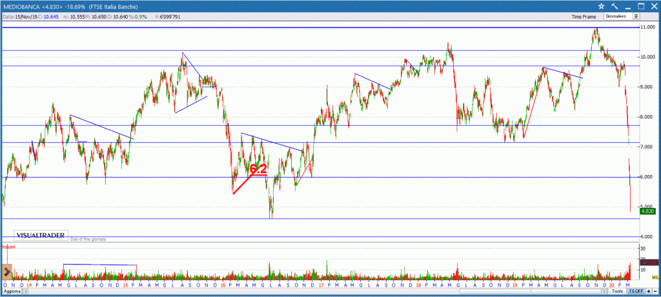661x297 pixels.
Task: Open the hammer tools icon in title bar
Action: (x=614, y=6)
